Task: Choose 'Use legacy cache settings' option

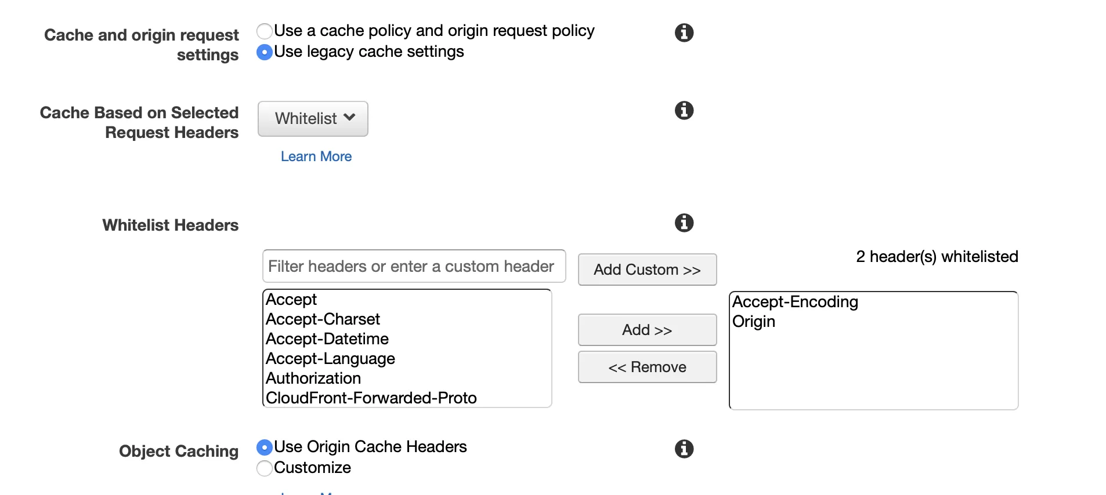Action: coord(265,52)
